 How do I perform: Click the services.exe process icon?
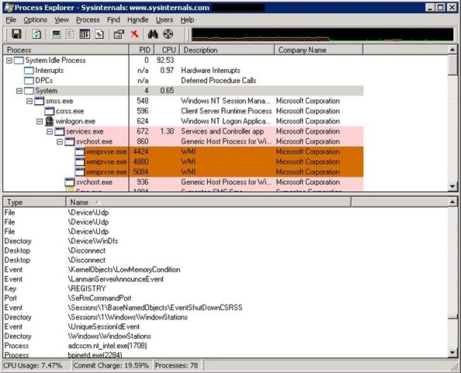click(x=60, y=131)
